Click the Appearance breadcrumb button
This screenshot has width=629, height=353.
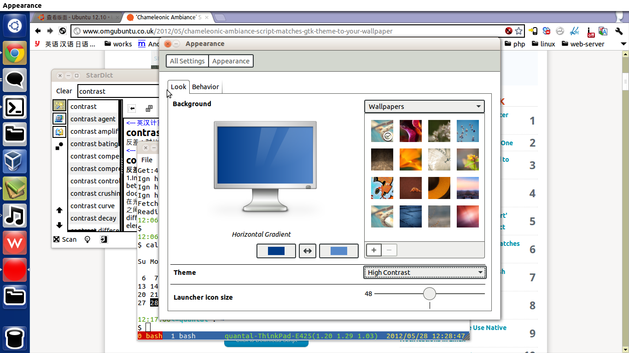coord(231,61)
